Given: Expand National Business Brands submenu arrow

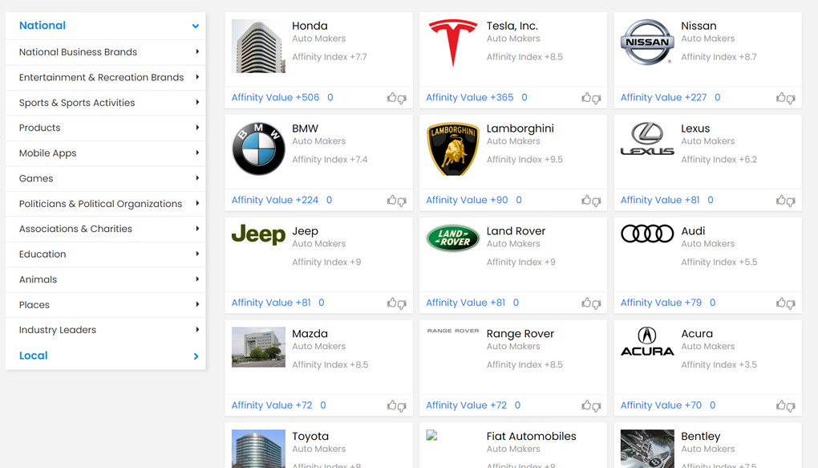Looking at the screenshot, I should 197,52.
